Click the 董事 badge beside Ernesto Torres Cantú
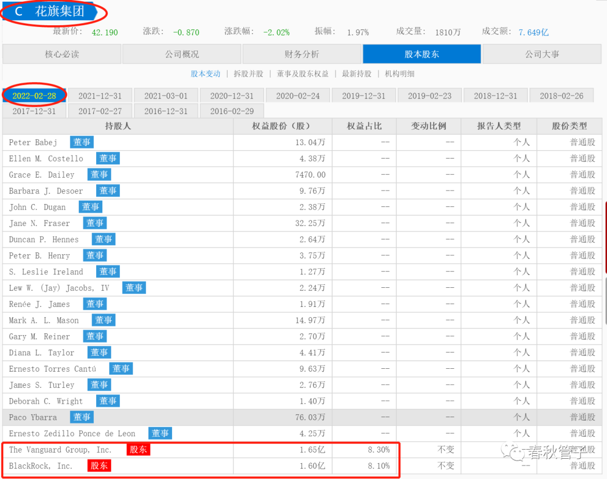The width and height of the screenshot is (607, 479). click(121, 369)
